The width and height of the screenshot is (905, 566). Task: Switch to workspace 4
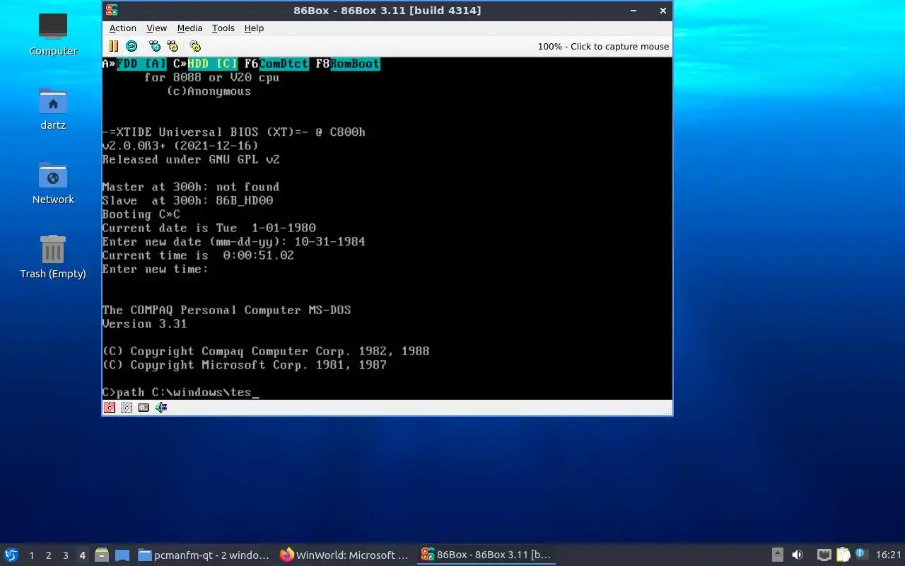point(82,555)
